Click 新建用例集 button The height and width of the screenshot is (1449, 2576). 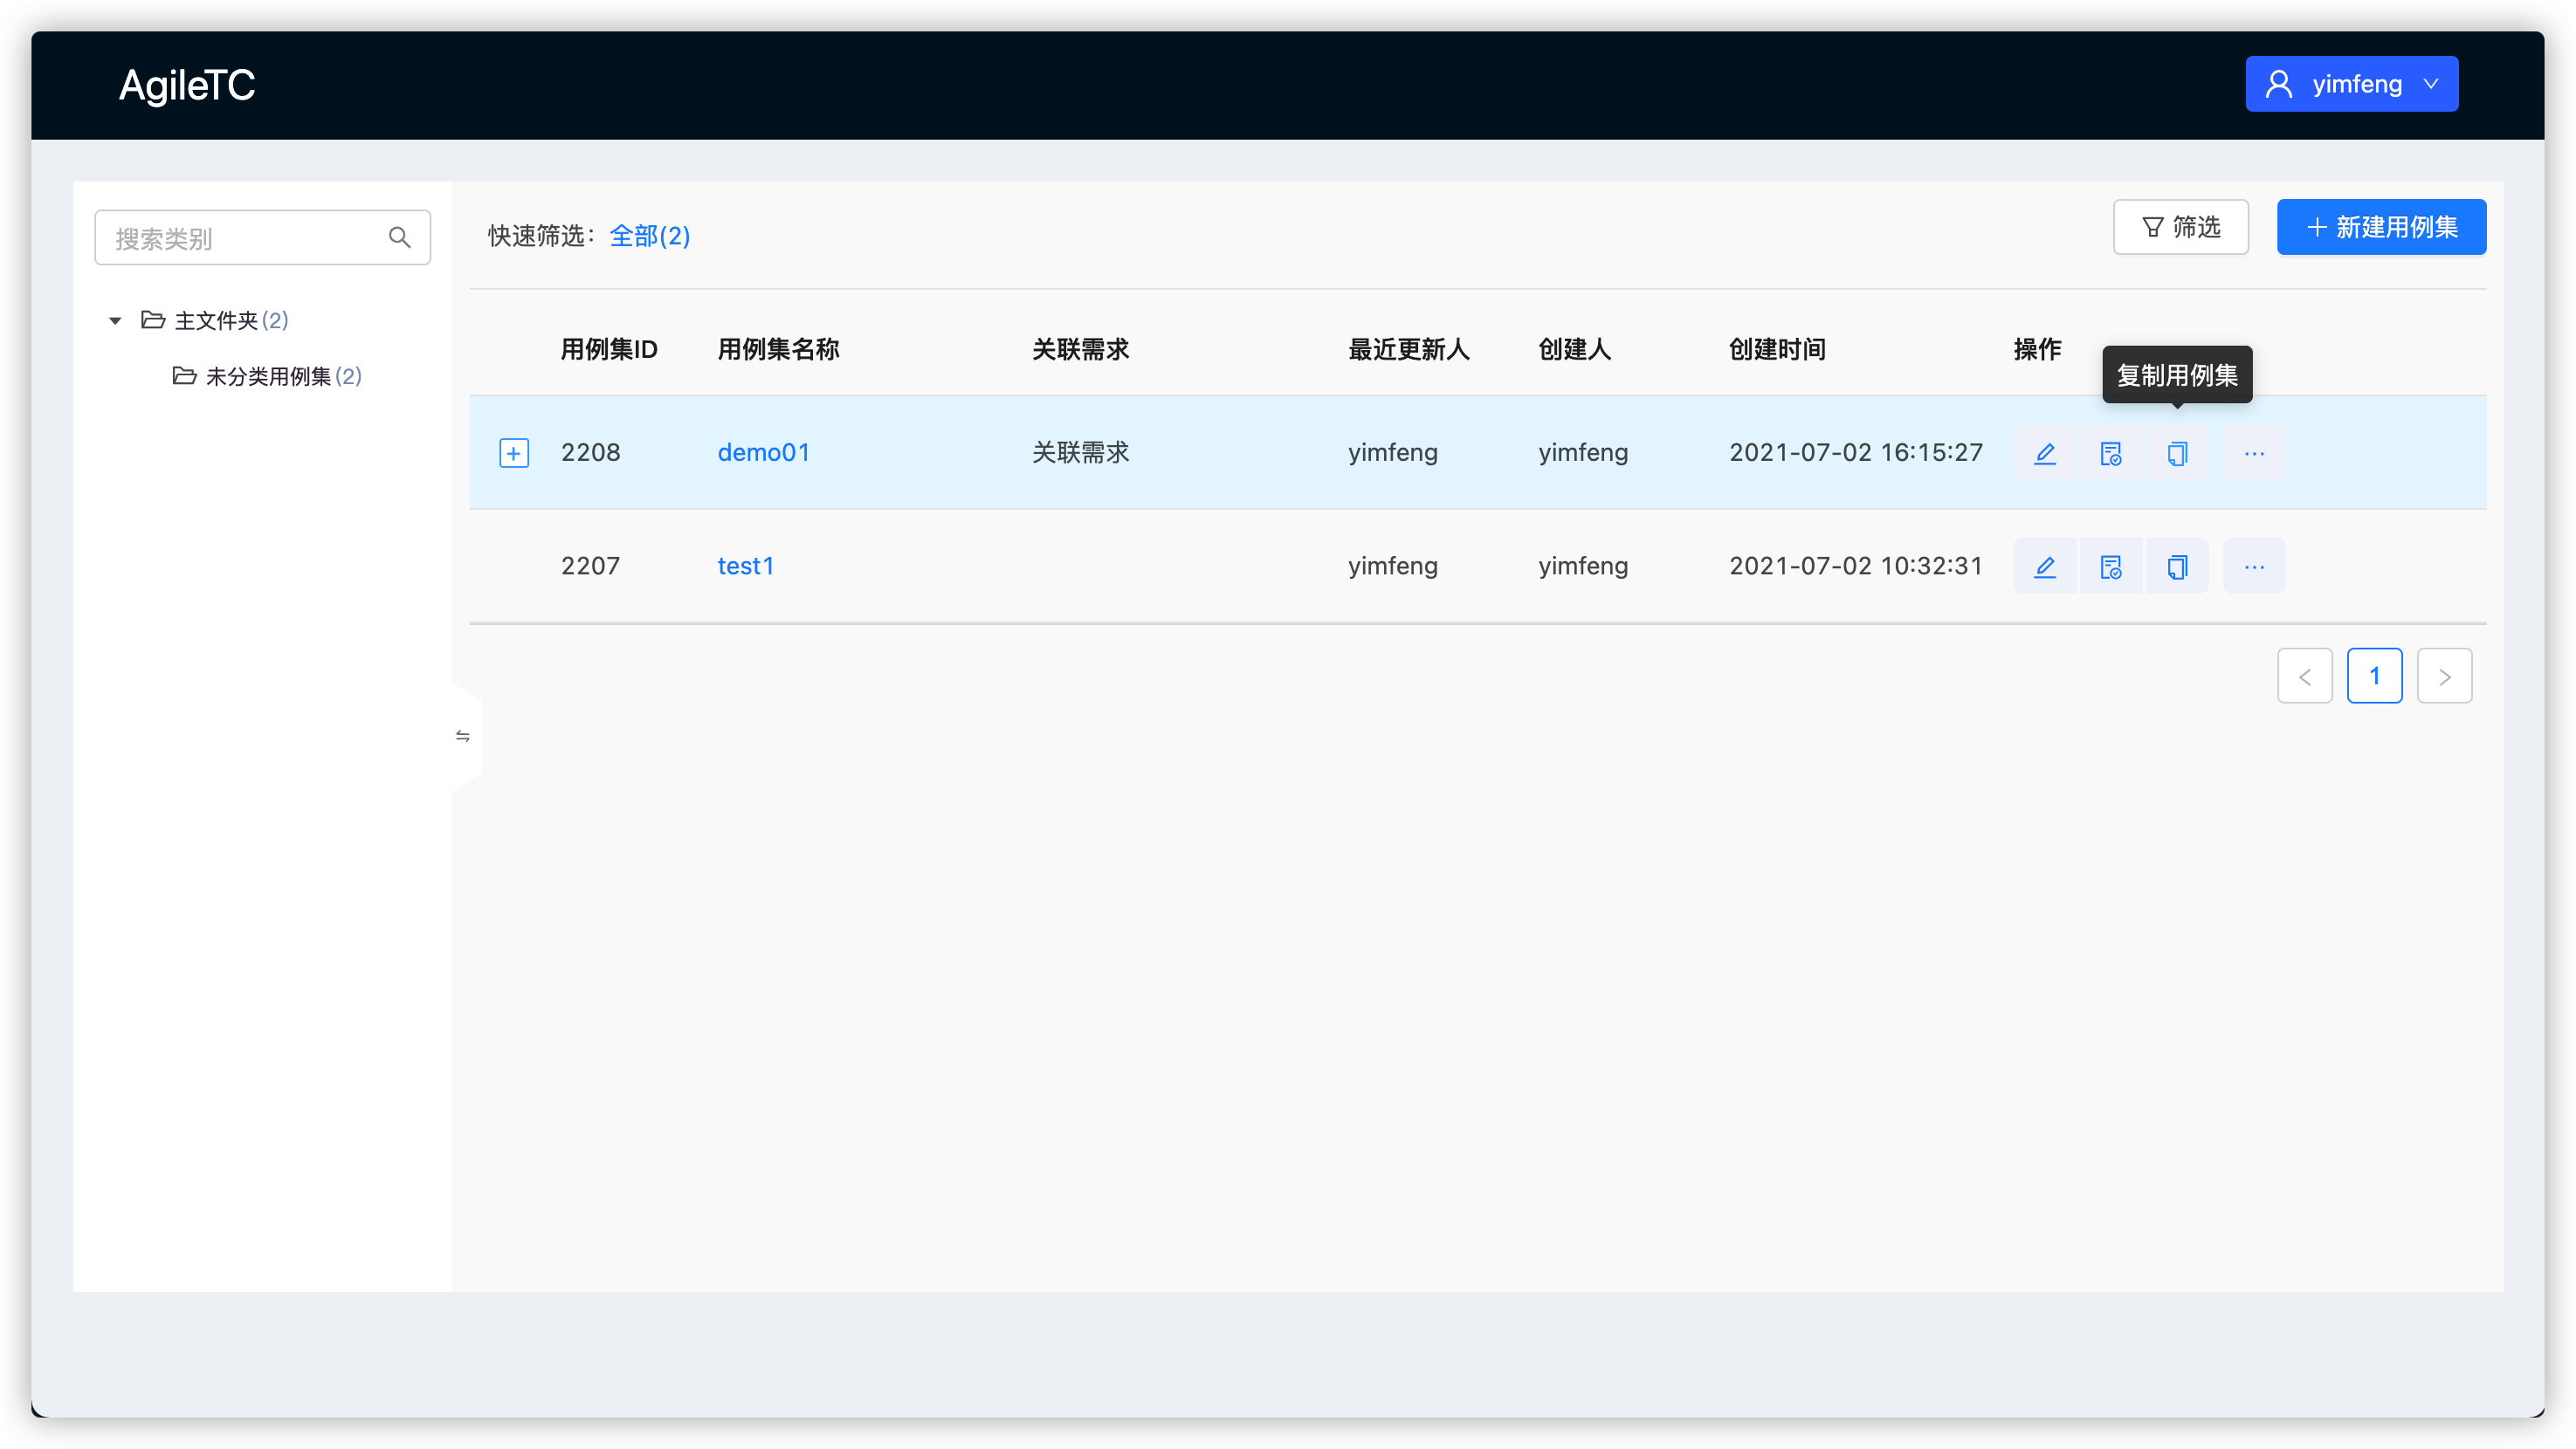(2381, 227)
